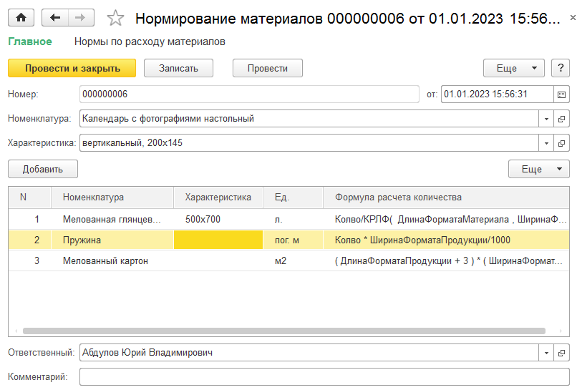Expand the Номенклатура dropdown list
The width and height of the screenshot is (582, 390).
546,119
